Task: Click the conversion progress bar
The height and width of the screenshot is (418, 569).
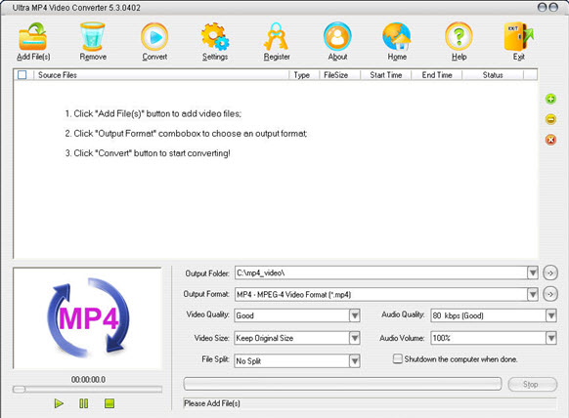Action: click(342, 384)
